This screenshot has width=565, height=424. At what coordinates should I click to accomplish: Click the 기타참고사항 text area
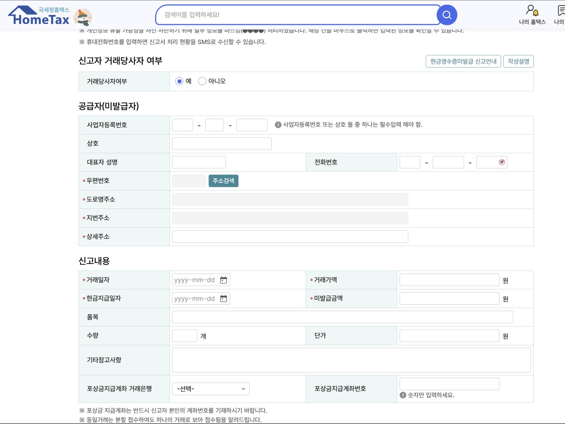[351, 360]
